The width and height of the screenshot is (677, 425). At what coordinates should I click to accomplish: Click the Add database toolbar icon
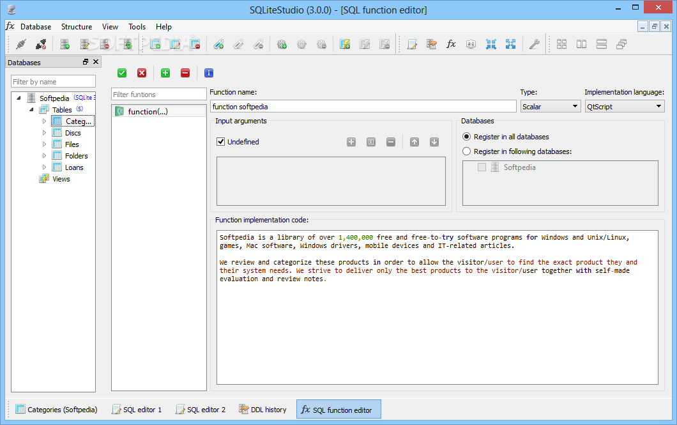pos(65,44)
